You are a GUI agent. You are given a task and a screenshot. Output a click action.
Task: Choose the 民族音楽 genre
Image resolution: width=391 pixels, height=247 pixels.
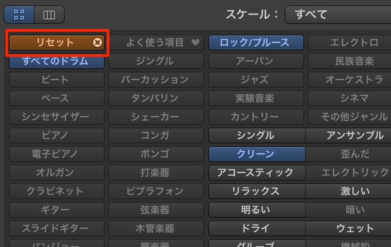click(350, 61)
